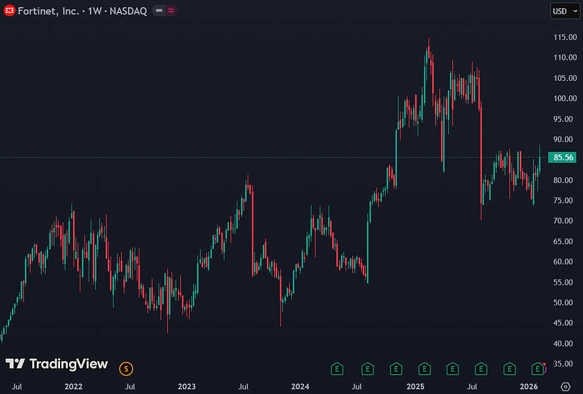Click the 75.00 price axis label
The height and width of the screenshot is (394, 583).
563,200
